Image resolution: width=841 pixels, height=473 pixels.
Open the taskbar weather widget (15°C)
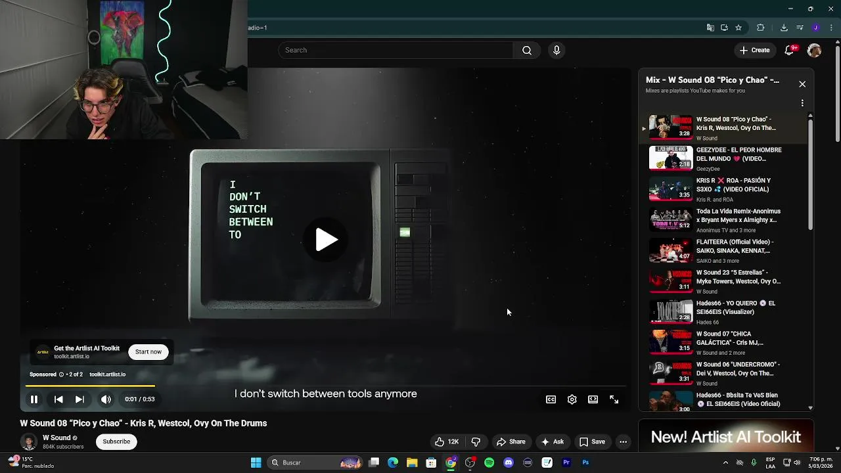coord(32,462)
